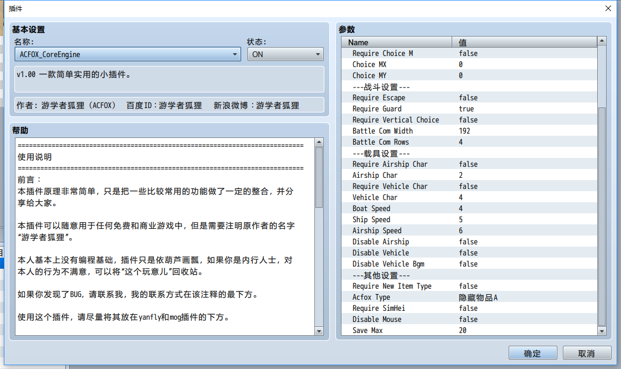This screenshot has width=621, height=369.
Task: Click the Require Guard value true
Action: click(x=467, y=109)
